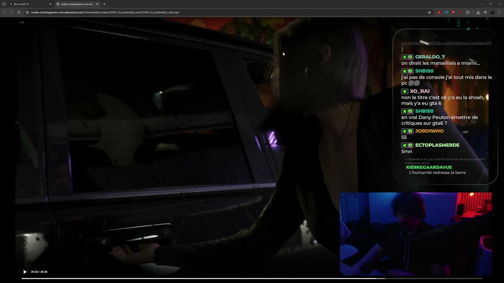This screenshot has height=283, width=504.
Task: Seek along the video progress bar
Action: 252,278
